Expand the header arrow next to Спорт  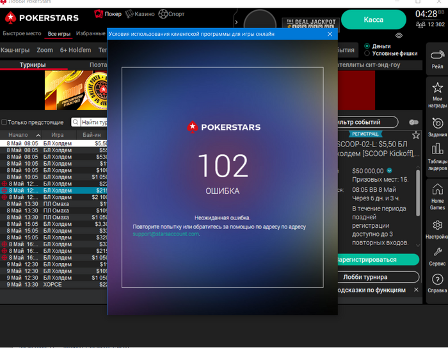pos(236,22)
